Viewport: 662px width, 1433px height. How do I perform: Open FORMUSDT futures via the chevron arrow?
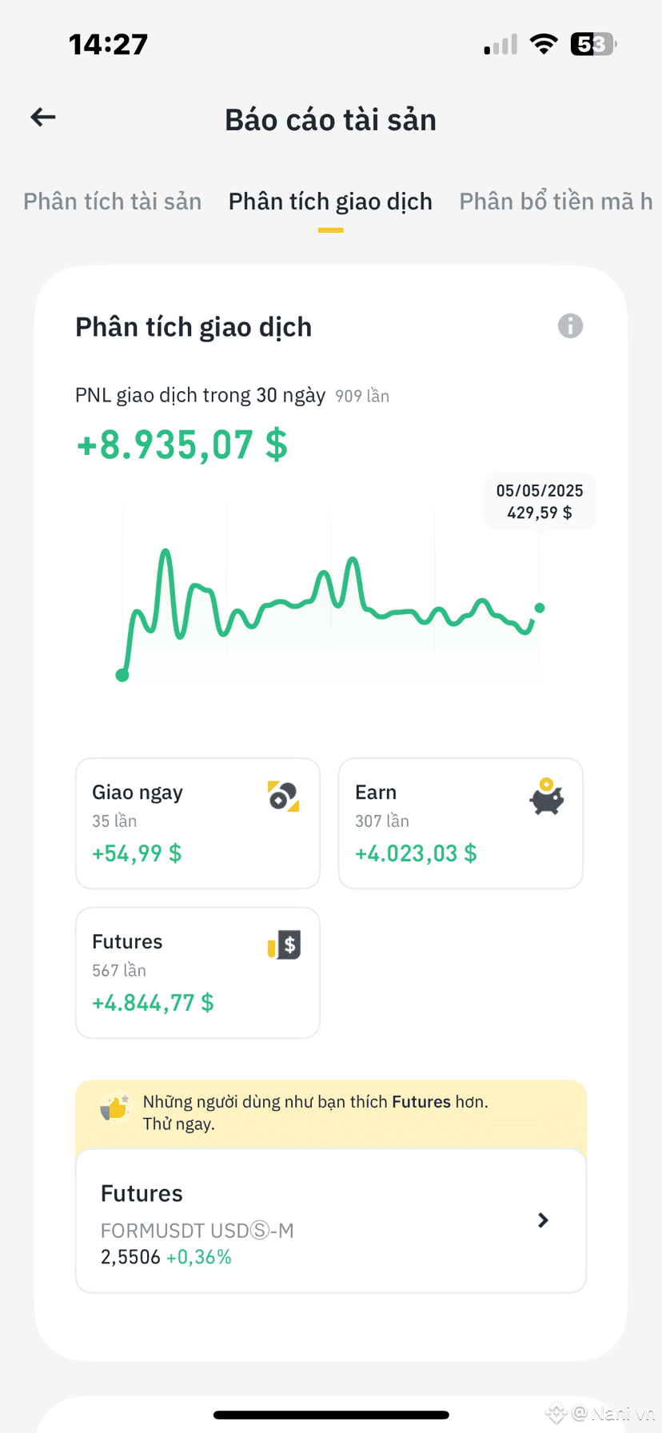pyautogui.click(x=543, y=1220)
